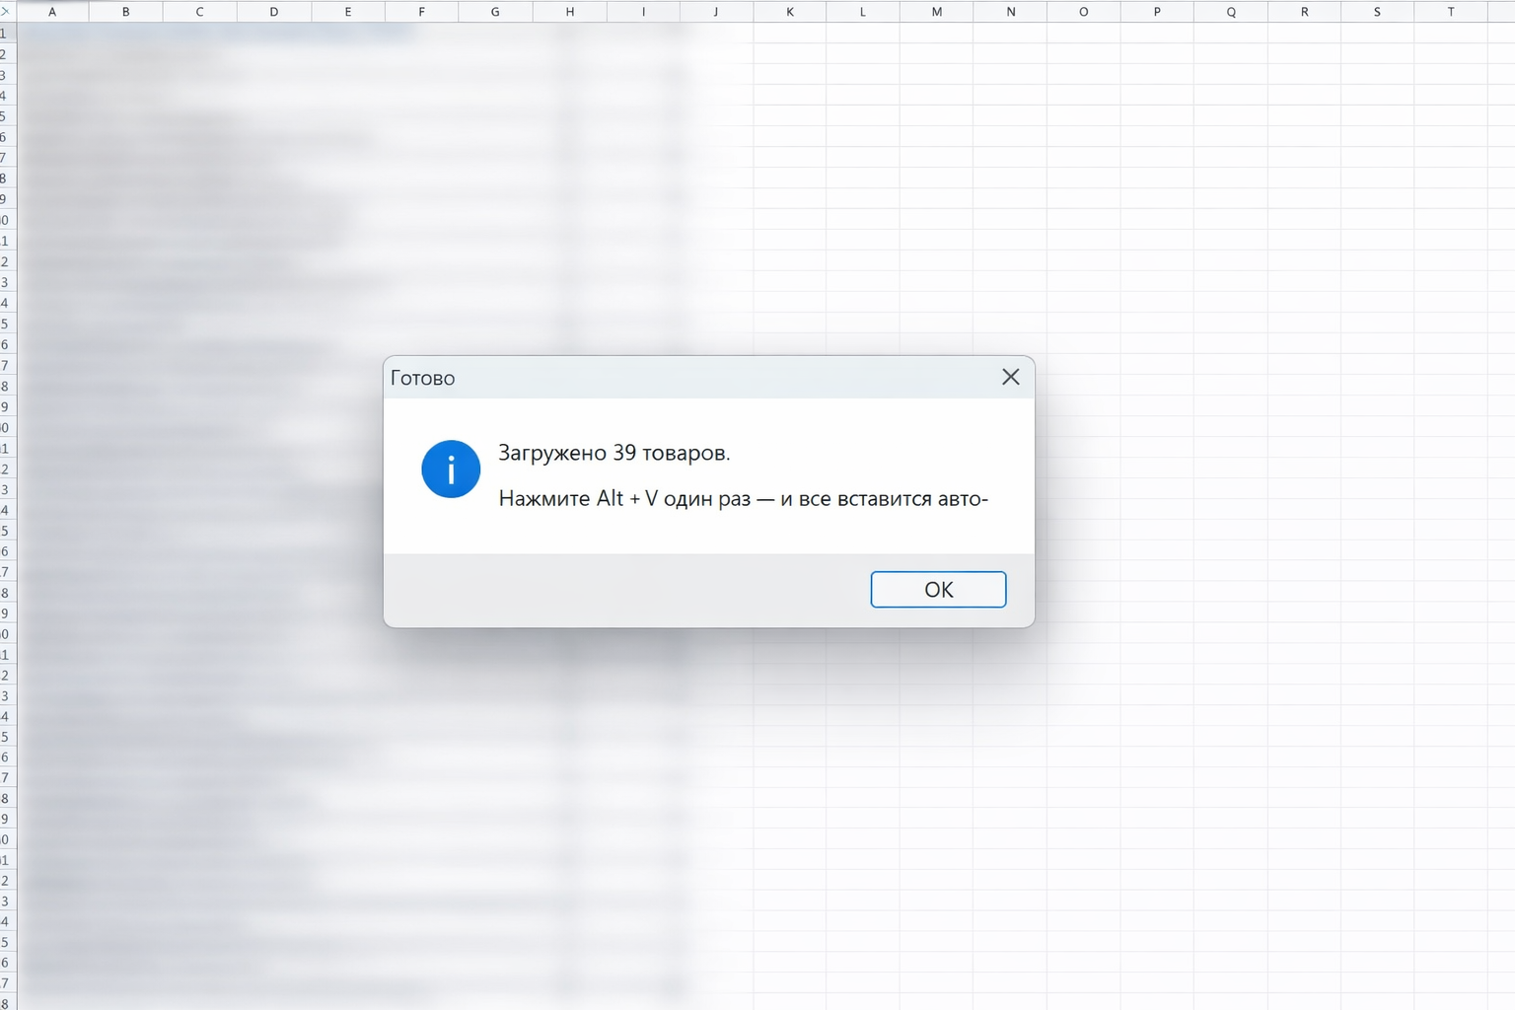
Task: Select column N header
Action: coord(1010,12)
